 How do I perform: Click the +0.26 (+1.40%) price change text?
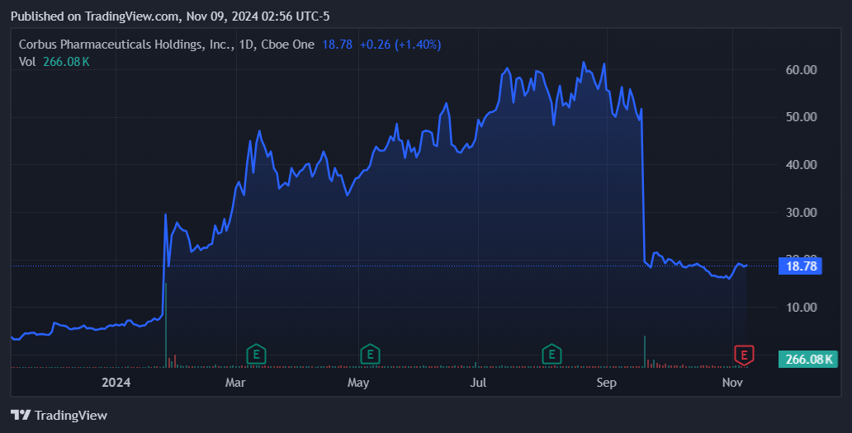pos(400,45)
